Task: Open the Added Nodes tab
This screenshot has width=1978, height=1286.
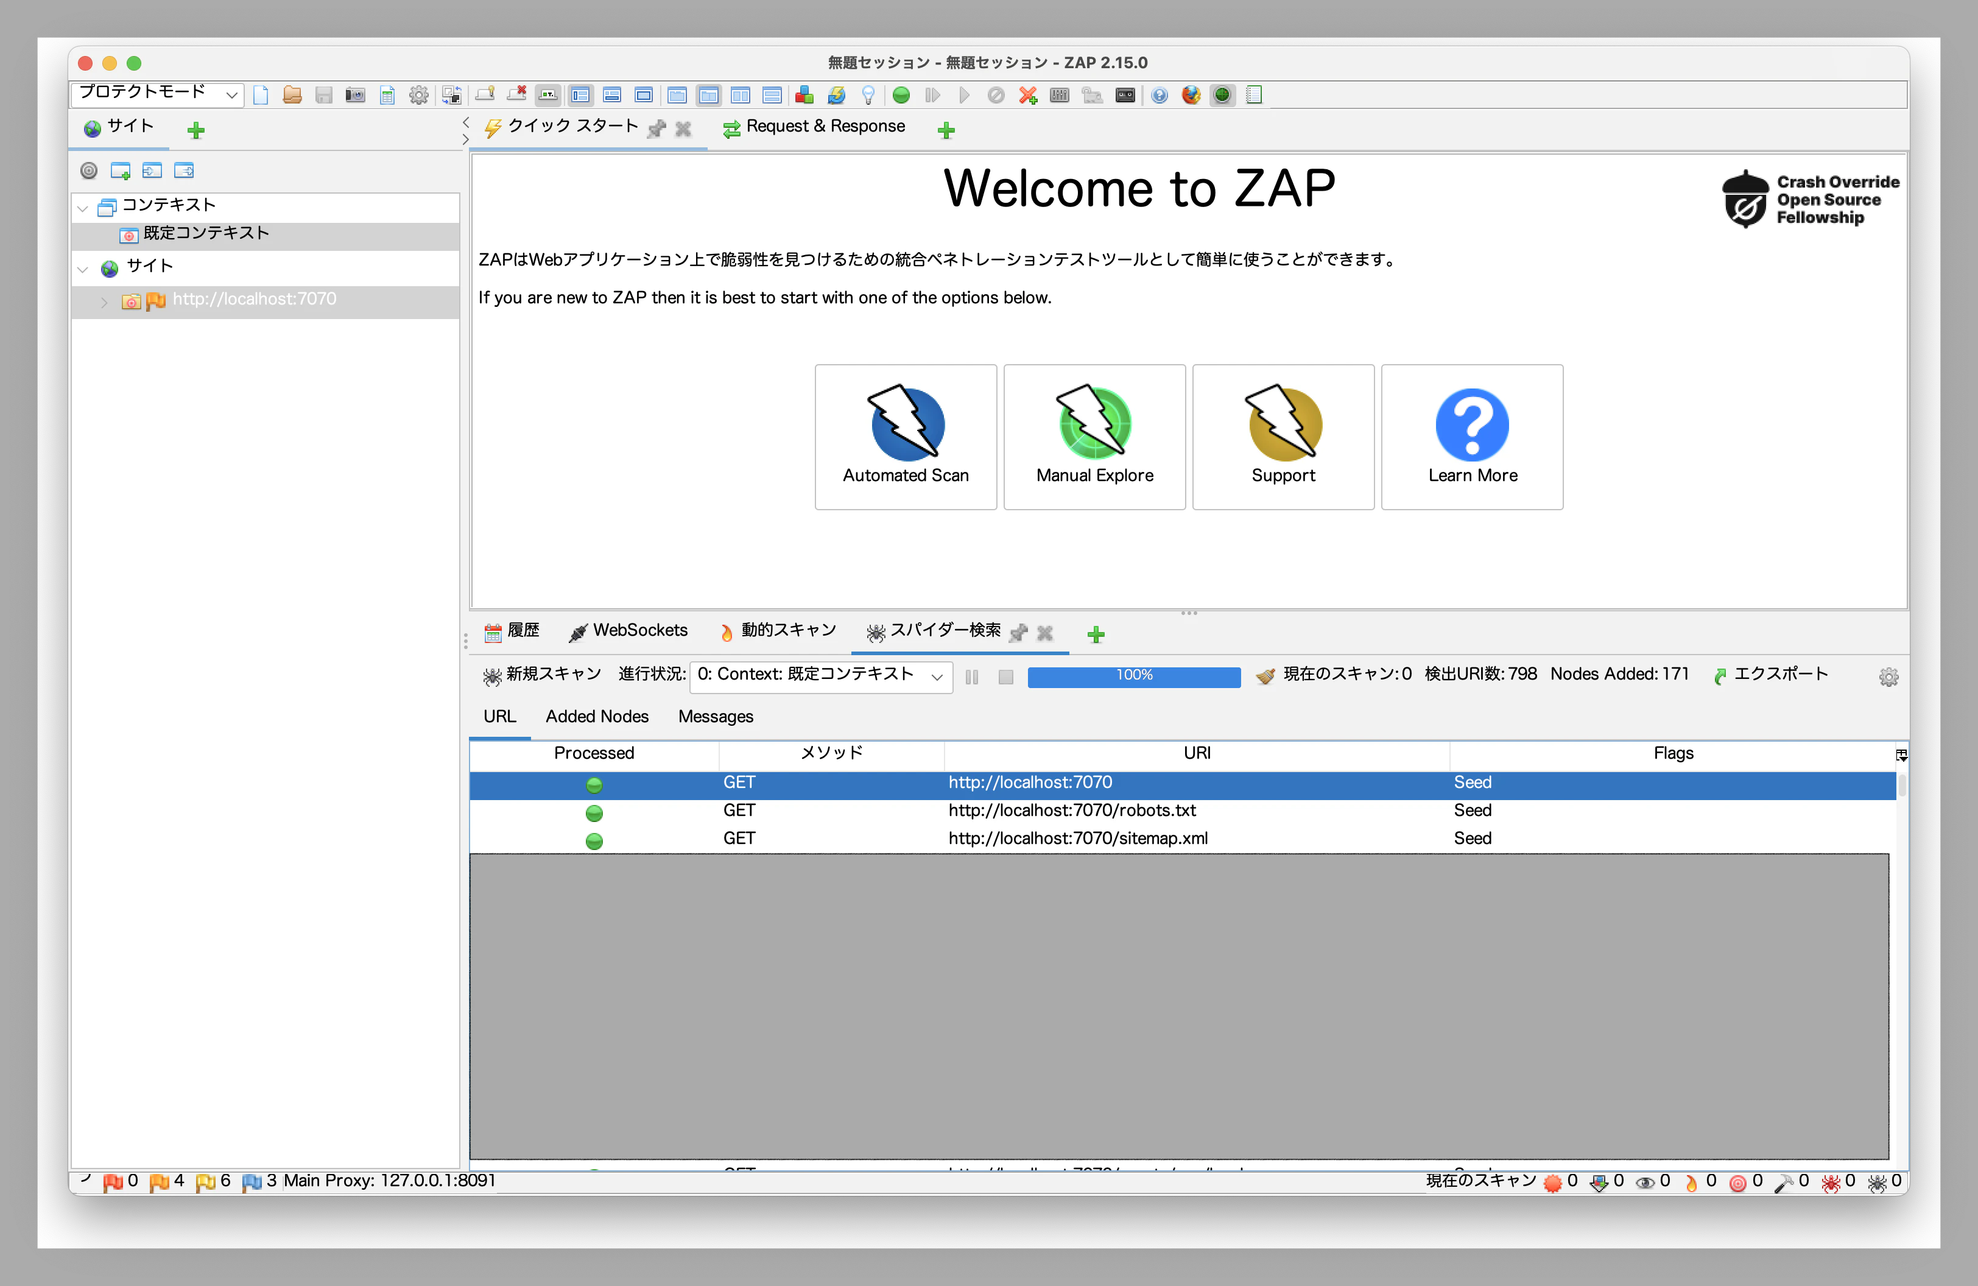Action: point(597,717)
